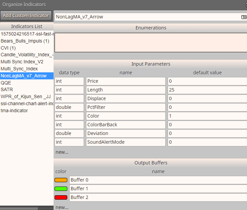Edit the Buffer 1 name field
This screenshot has height=210, width=247.
point(158,189)
